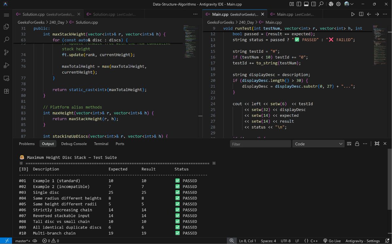Open the more actions menu of the left editor group
The height and width of the screenshot is (244, 392).
coord(195,14)
